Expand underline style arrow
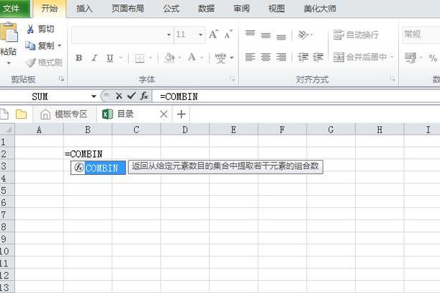Image resolution: width=440 pixels, height=293 pixels. coord(121,58)
